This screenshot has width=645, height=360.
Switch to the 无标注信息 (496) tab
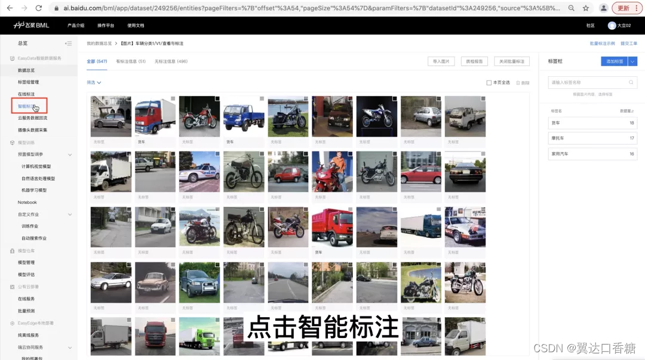[x=171, y=61]
